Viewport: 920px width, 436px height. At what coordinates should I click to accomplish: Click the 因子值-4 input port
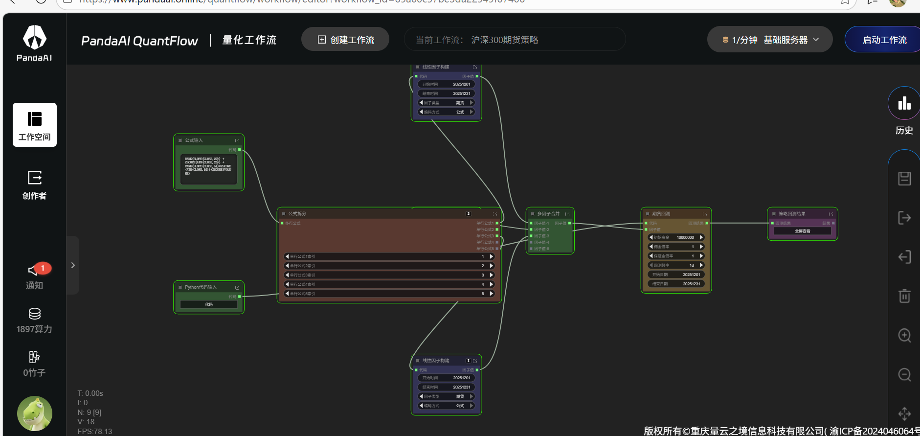coord(531,242)
